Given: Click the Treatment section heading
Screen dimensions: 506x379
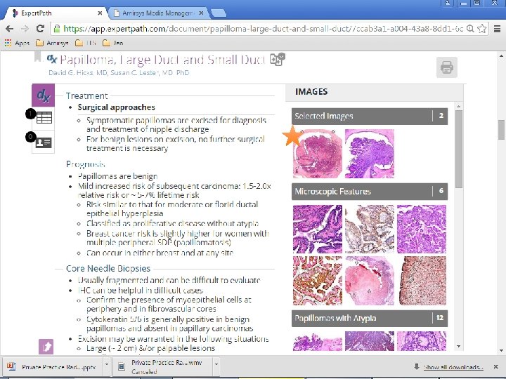Looking at the screenshot, I should point(87,95).
